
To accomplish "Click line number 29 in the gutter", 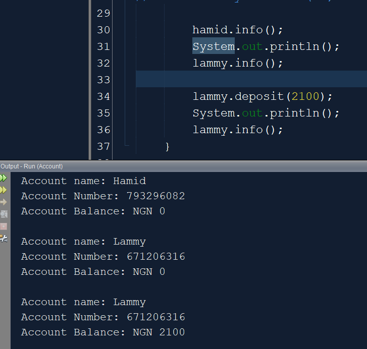I will (103, 13).
